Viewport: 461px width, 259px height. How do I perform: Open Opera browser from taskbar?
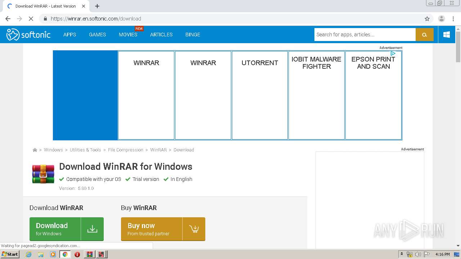coord(77,254)
